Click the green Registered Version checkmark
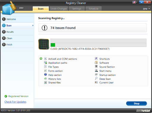152x113 pixels. point(6,96)
